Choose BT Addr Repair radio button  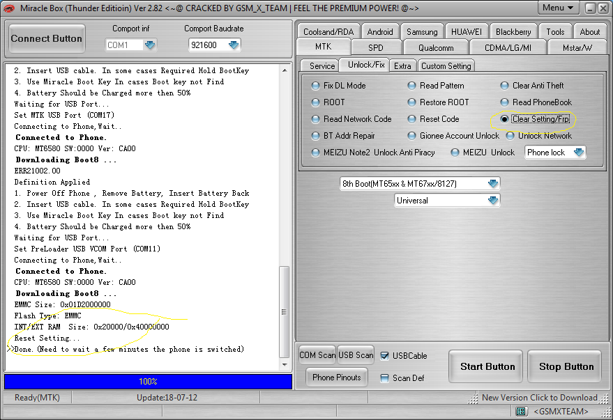[x=315, y=136]
